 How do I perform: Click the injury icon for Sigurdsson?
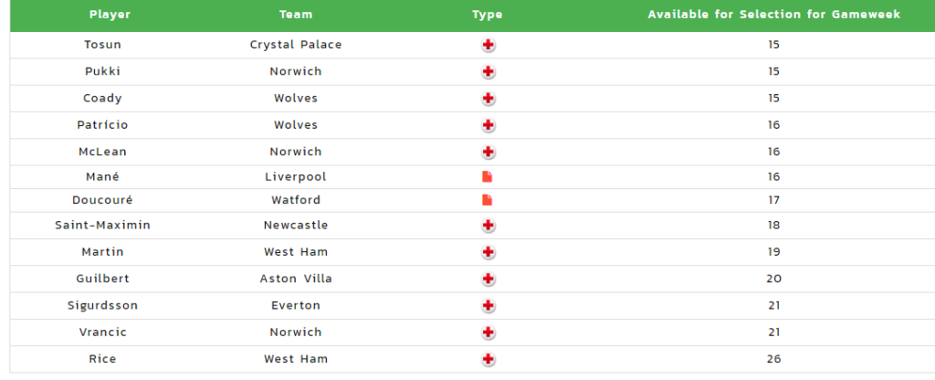pos(488,305)
